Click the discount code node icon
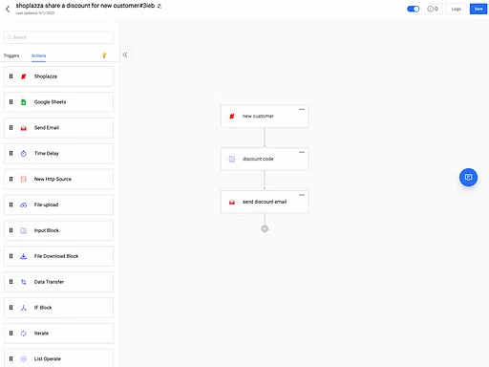The height and width of the screenshot is (367, 489). pos(232,159)
